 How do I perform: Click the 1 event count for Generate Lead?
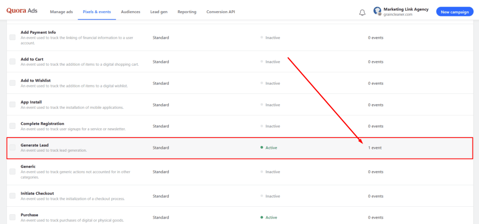(375, 148)
